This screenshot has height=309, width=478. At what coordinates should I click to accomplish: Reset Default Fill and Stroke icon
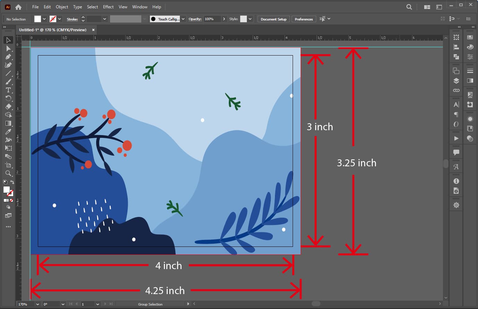pos(5,182)
